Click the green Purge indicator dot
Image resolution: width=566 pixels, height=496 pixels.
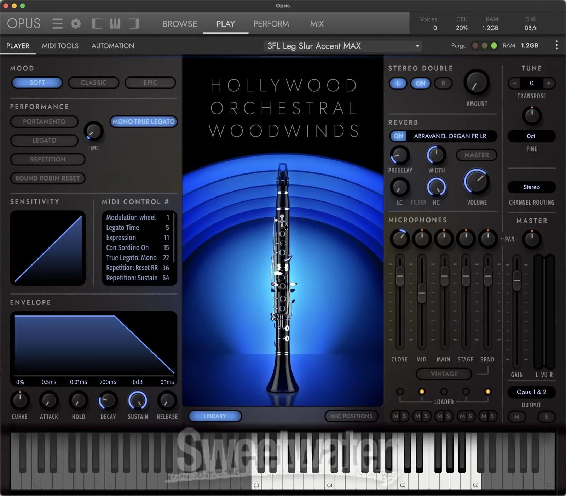point(494,45)
